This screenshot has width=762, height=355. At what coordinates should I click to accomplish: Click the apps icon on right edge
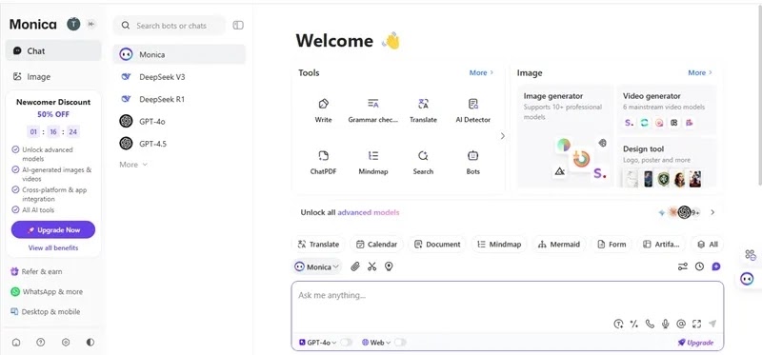coord(751,255)
